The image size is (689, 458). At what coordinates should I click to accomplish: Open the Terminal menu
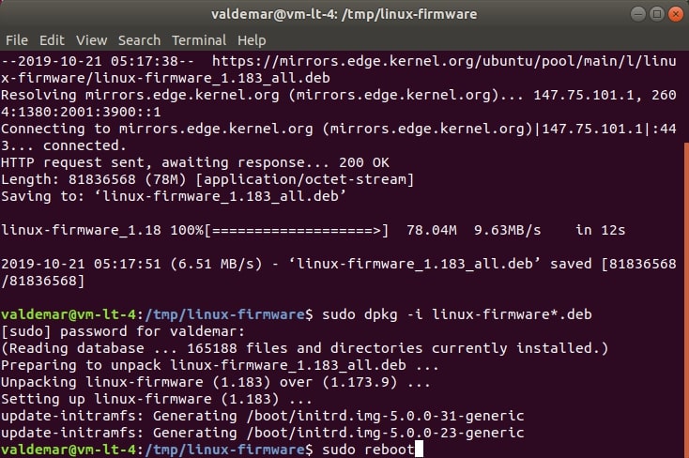pos(199,40)
